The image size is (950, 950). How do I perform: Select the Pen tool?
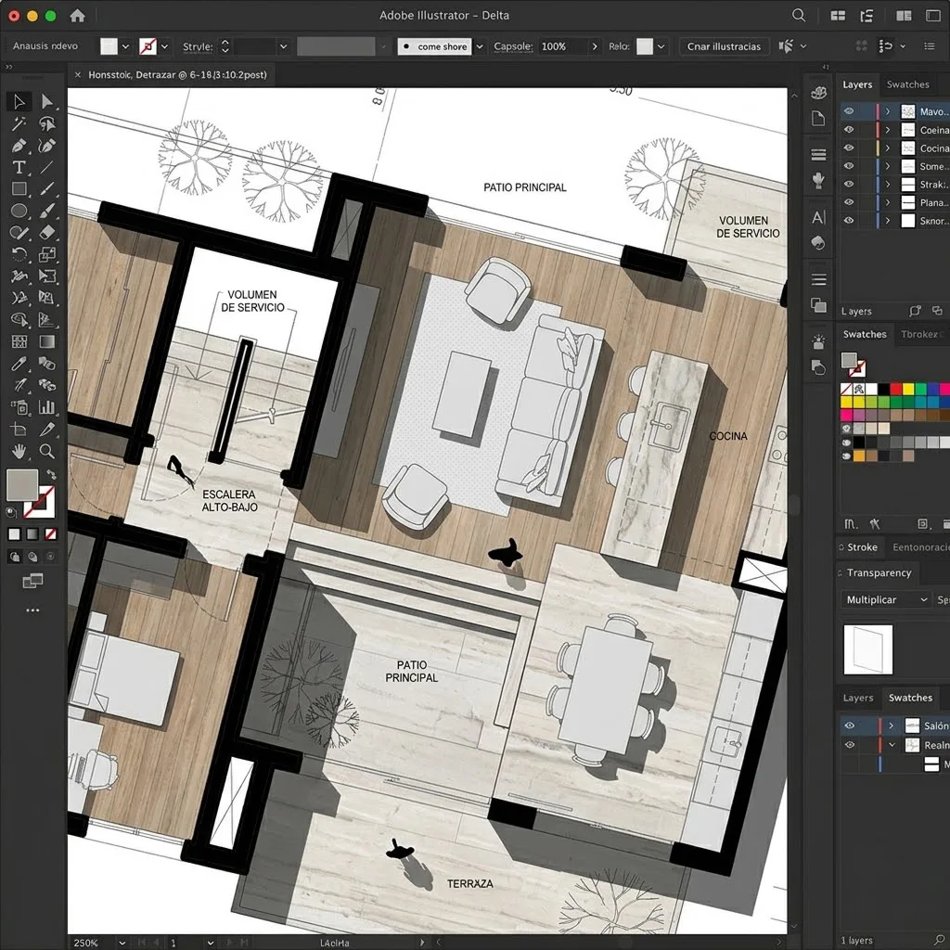[x=19, y=145]
